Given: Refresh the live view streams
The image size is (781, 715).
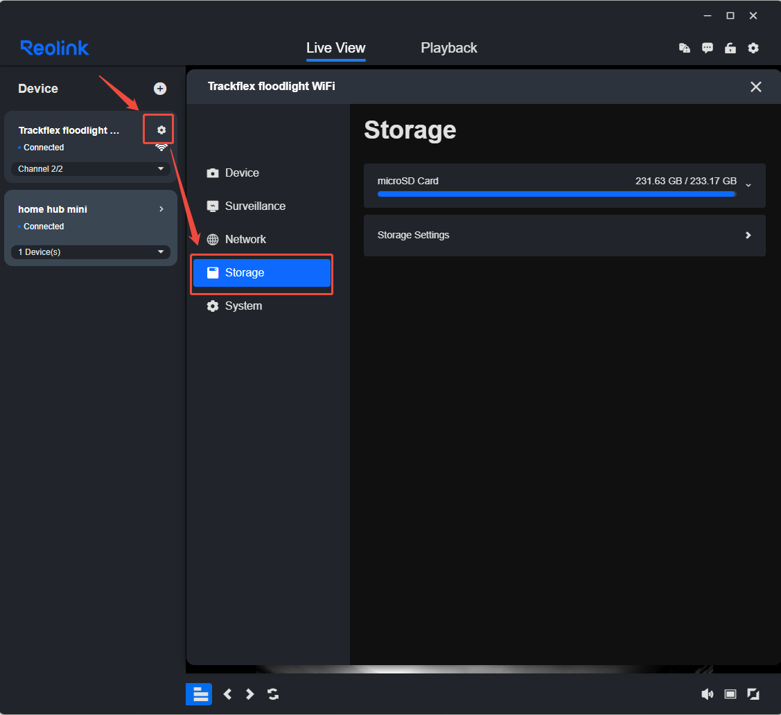Looking at the screenshot, I should [x=273, y=694].
